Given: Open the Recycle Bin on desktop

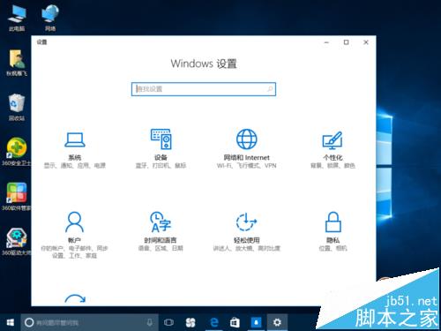Looking at the screenshot, I should pyautogui.click(x=17, y=108).
